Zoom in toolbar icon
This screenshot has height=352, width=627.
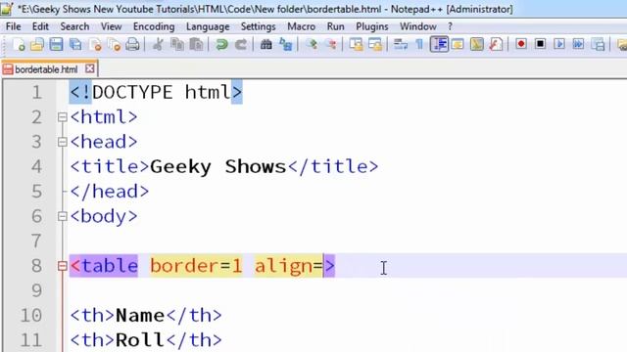coord(312,44)
